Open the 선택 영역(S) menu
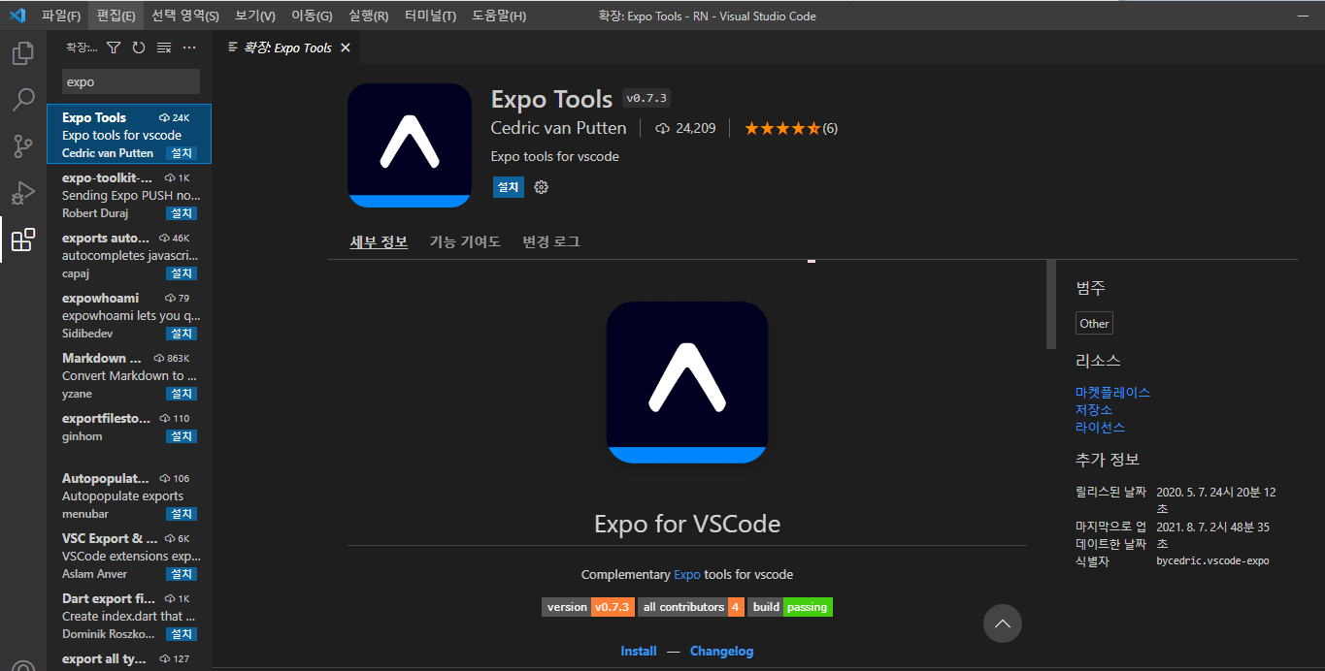This screenshot has width=1325, height=671. [185, 16]
